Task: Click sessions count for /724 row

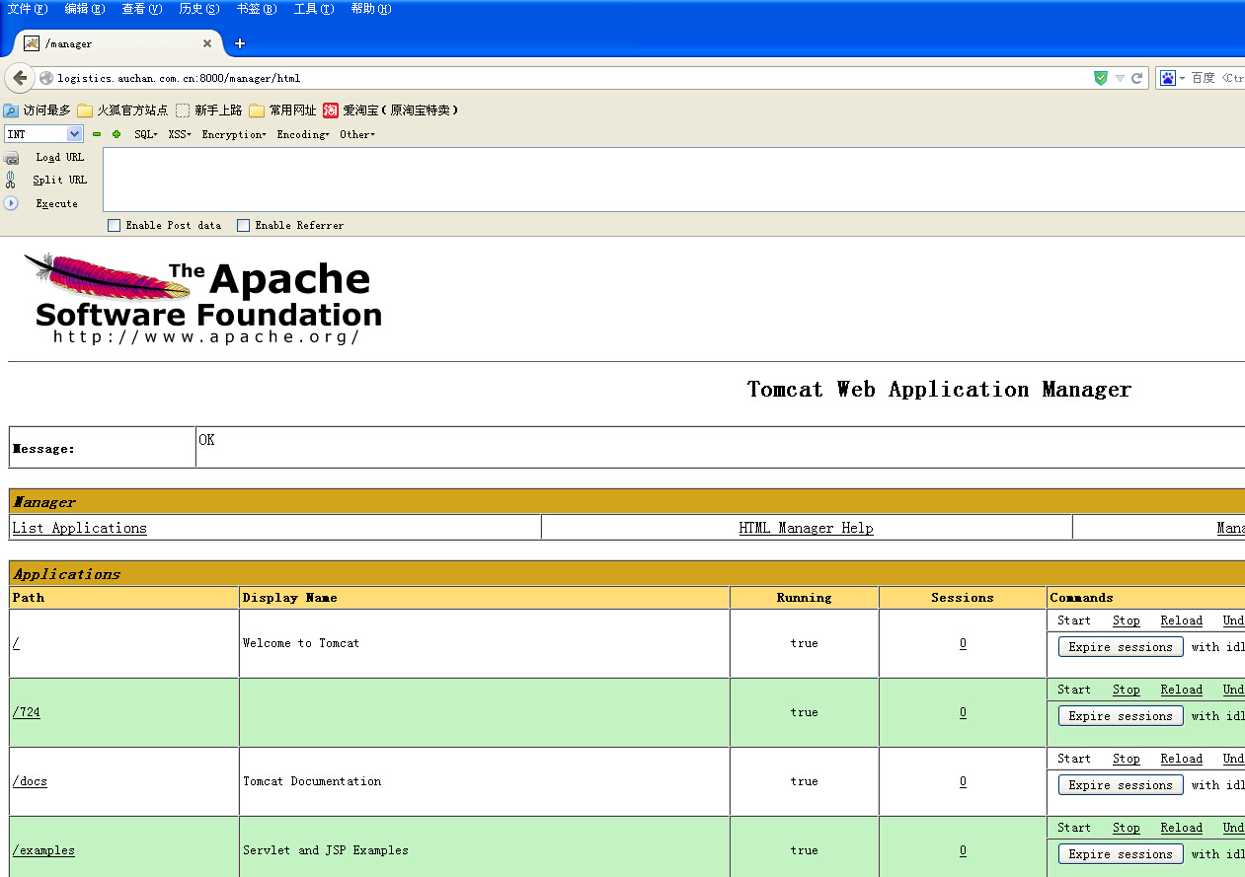Action: click(963, 712)
